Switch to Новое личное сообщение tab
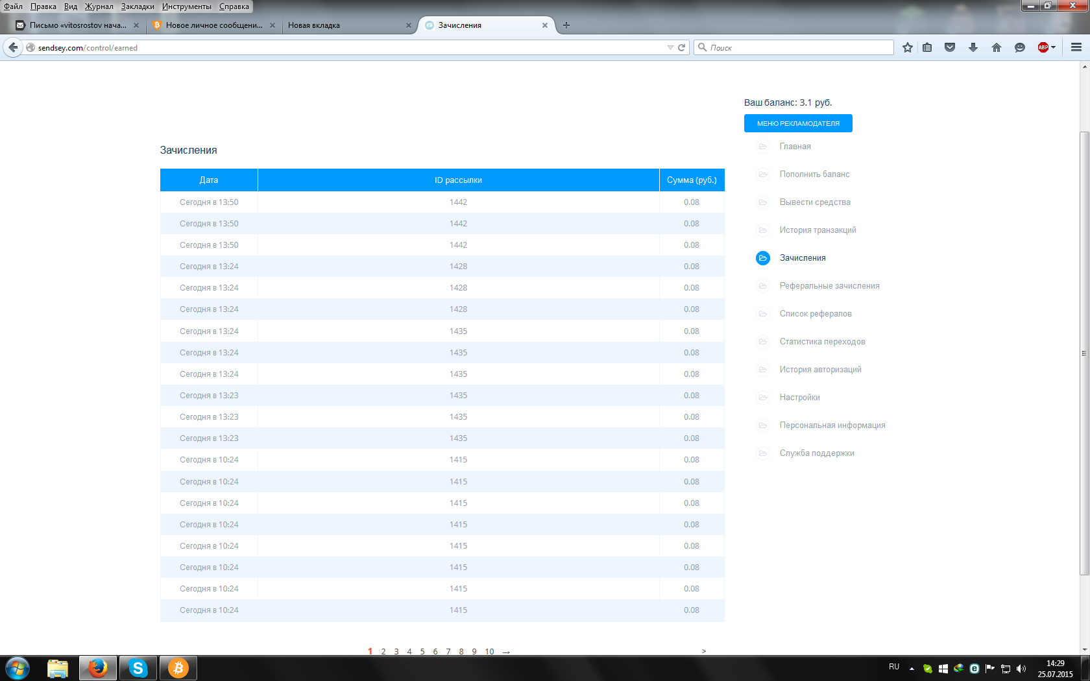The height and width of the screenshot is (681, 1090). pyautogui.click(x=213, y=25)
